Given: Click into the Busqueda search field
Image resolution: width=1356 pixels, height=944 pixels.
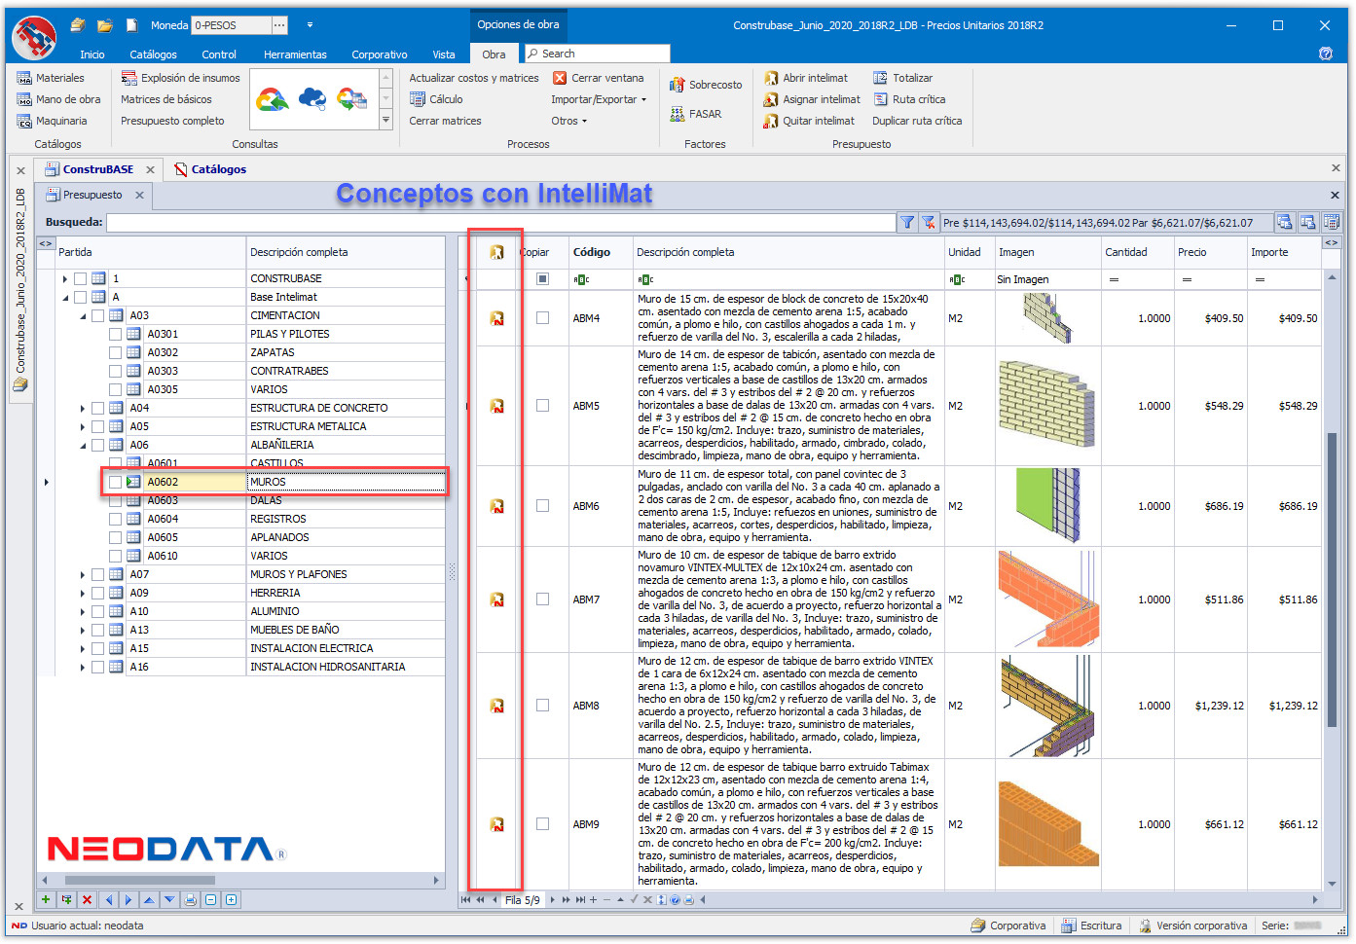Looking at the screenshot, I should (500, 222).
